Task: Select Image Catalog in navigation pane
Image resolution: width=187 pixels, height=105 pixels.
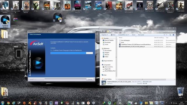Action: [x=106, y=79]
